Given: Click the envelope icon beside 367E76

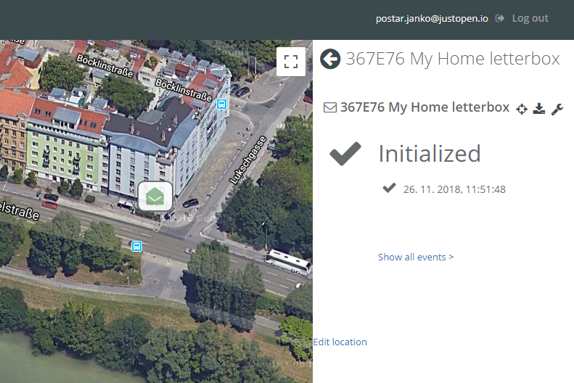Looking at the screenshot, I should 330,107.
